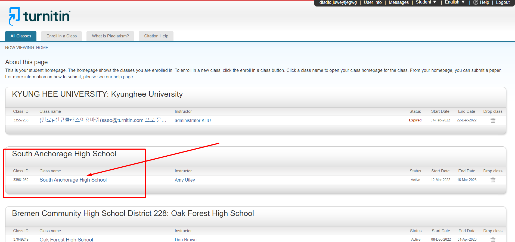
Task: Click end date 16-Mar-2023
Action: 467,180
